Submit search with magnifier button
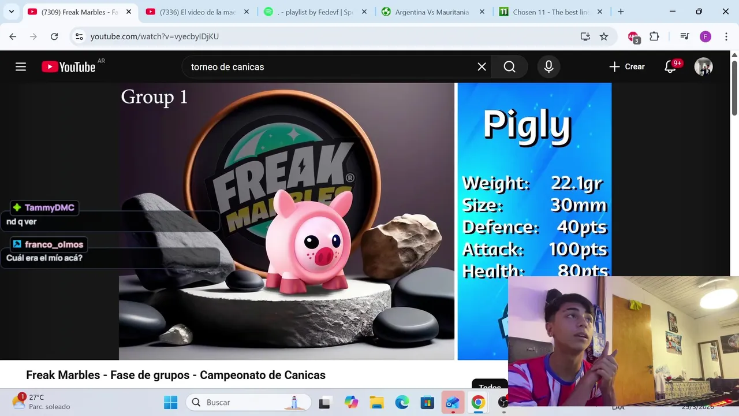Viewport: 739px width, 416px height. (x=509, y=67)
